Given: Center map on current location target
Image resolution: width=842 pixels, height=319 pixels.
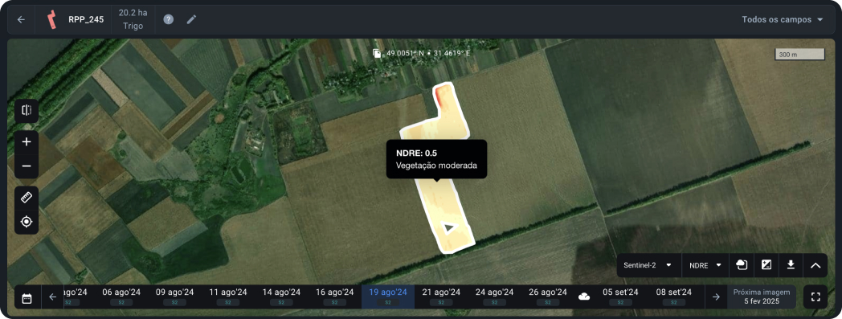Looking at the screenshot, I should click(27, 222).
